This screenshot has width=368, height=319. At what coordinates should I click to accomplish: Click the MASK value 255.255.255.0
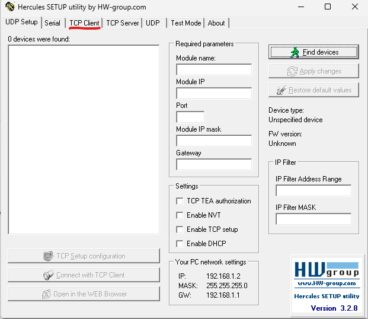(227, 286)
